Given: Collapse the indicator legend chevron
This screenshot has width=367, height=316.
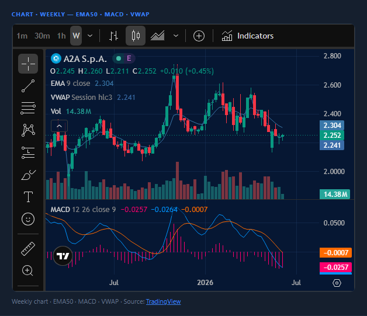Looking at the screenshot, I should 59,126.
